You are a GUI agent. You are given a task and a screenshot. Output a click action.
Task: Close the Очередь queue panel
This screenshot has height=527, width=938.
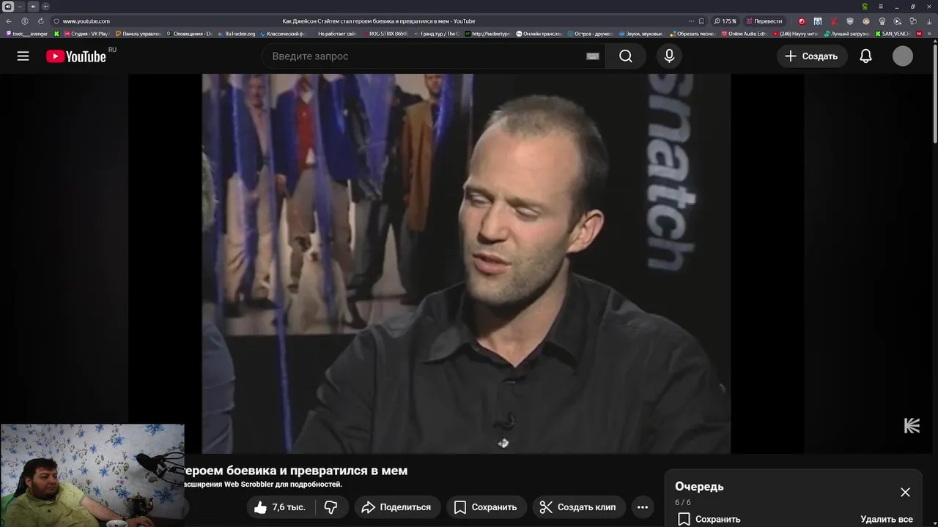(905, 493)
